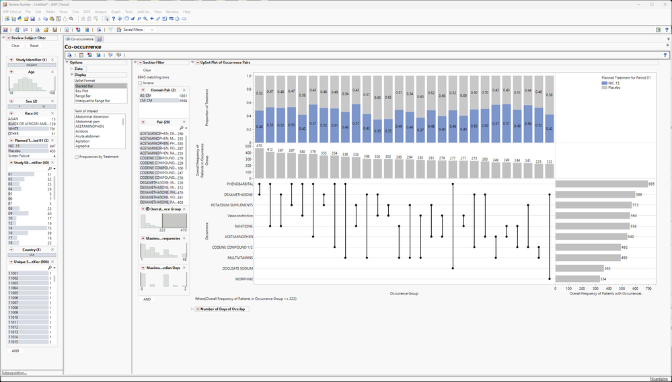The height and width of the screenshot is (382, 672).
Task: Click Reset in Review Subject Filter
Action: (34, 46)
